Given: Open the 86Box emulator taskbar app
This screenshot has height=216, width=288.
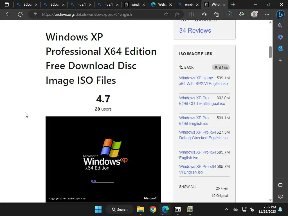Looking at the screenshot, I should pyautogui.click(x=190, y=209).
